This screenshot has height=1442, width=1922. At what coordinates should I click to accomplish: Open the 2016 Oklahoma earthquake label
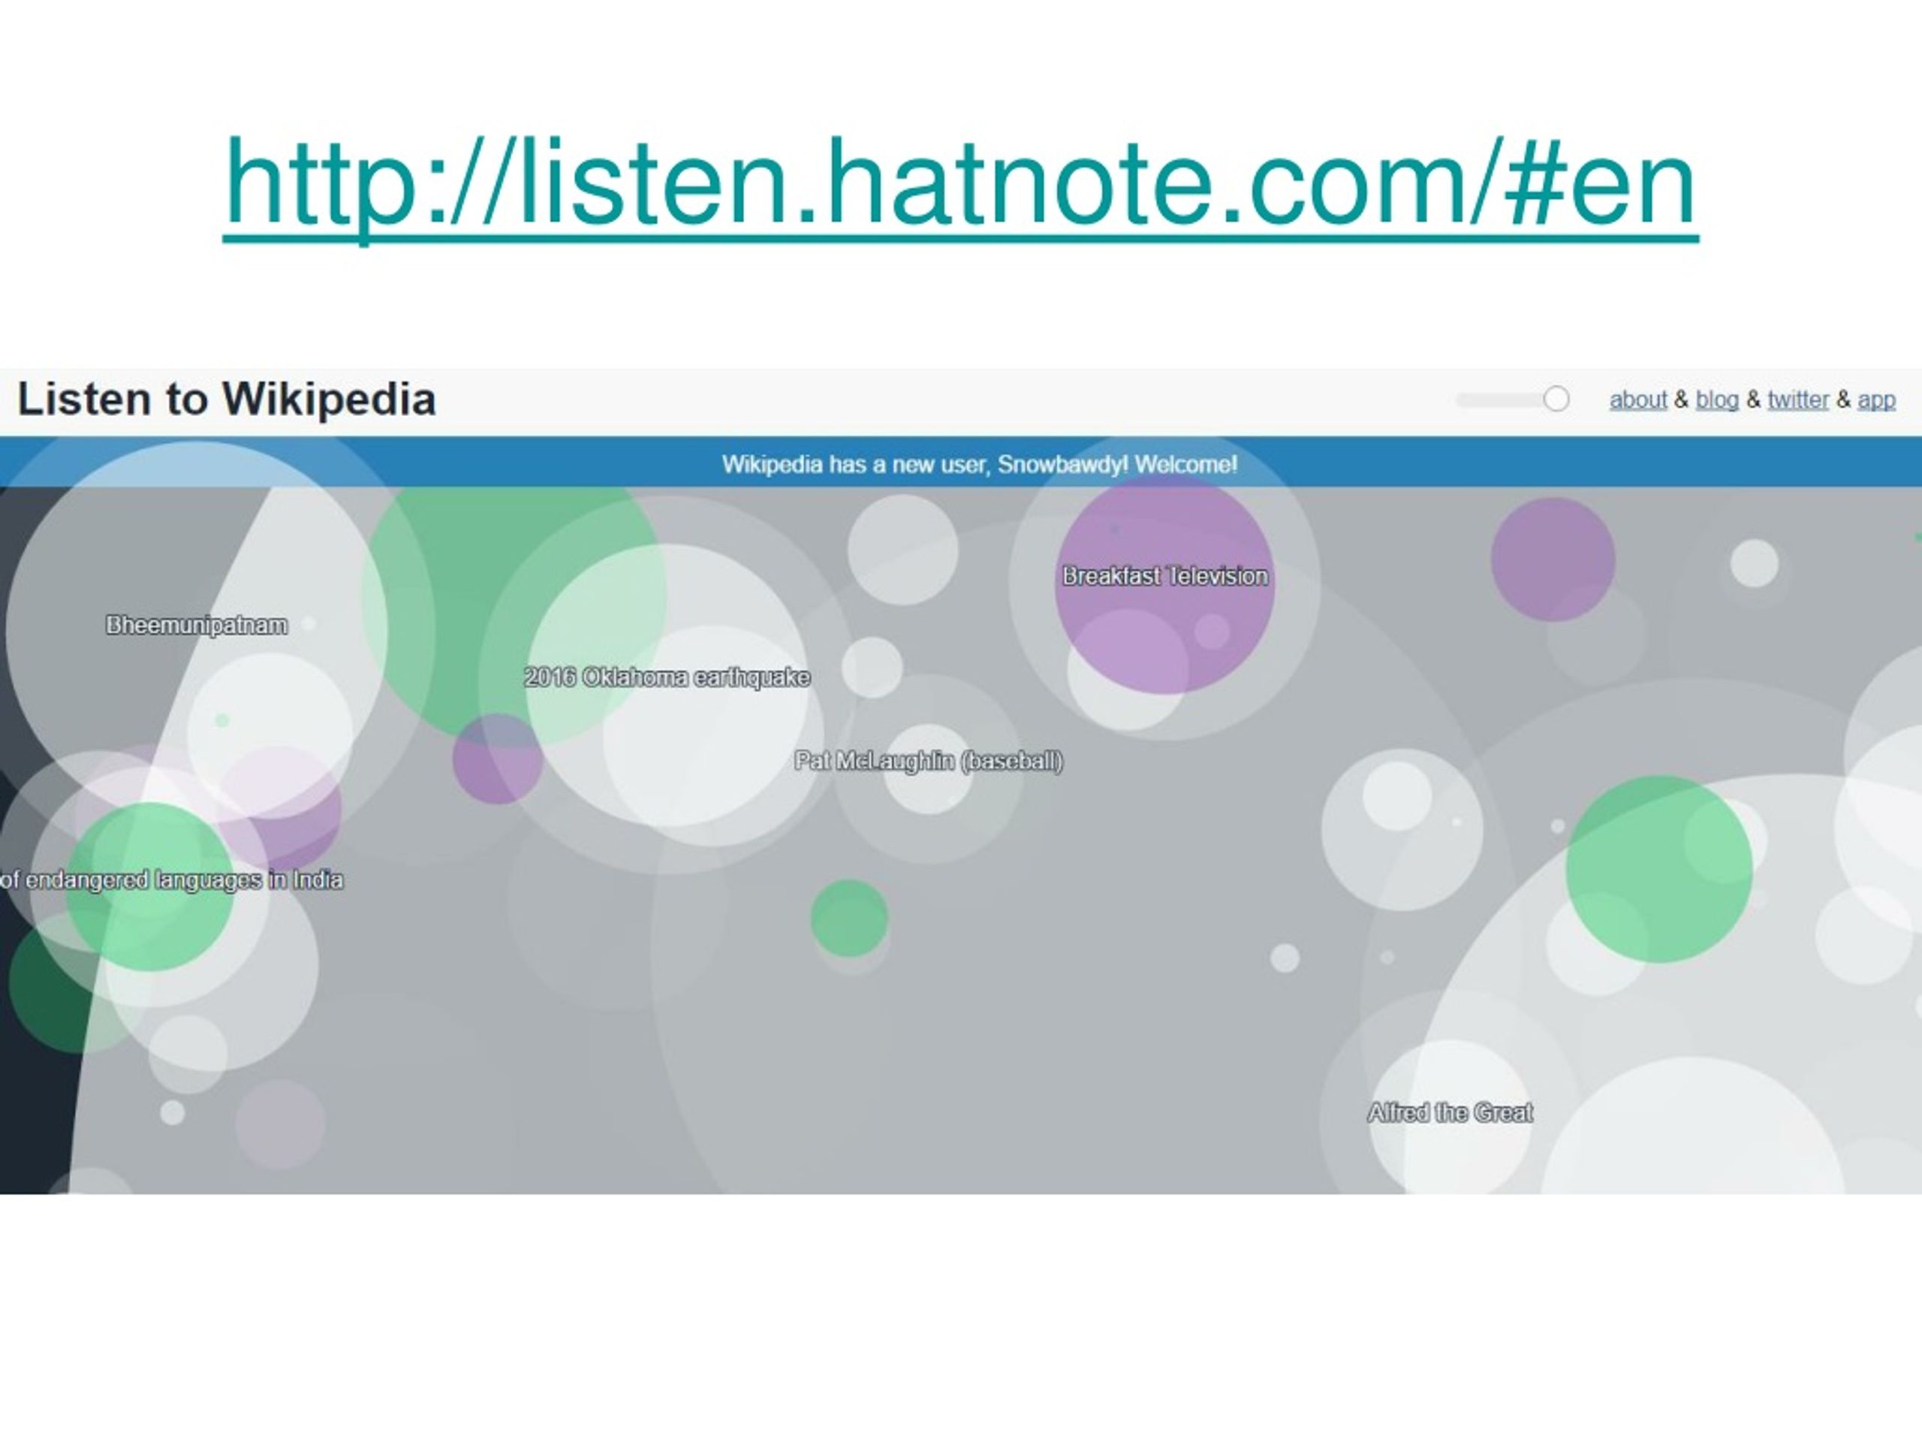pyautogui.click(x=667, y=677)
